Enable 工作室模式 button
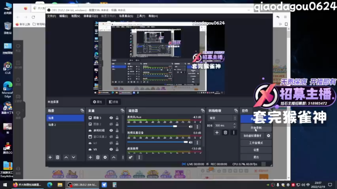The image size is (337, 189). coord(256,143)
